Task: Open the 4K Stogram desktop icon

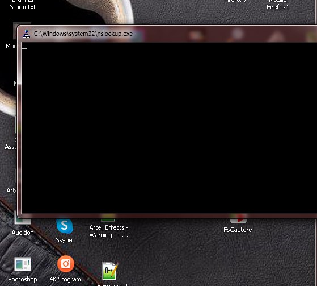Action: click(66, 264)
